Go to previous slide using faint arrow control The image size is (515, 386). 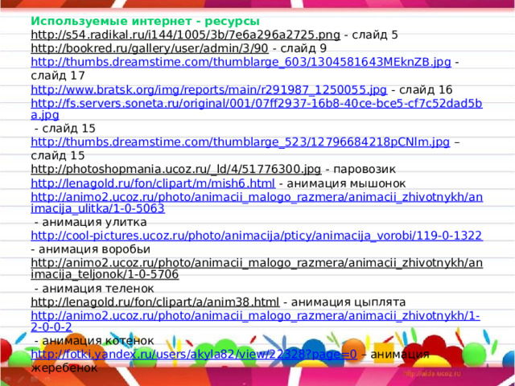pos(7,379)
